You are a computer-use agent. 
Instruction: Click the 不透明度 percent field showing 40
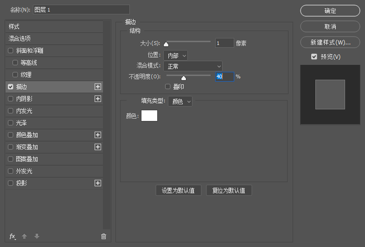tap(224, 76)
